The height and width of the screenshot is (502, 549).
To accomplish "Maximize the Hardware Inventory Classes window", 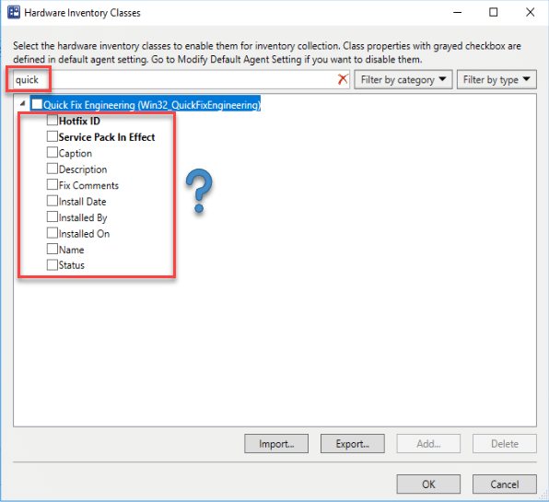I will pos(494,12).
